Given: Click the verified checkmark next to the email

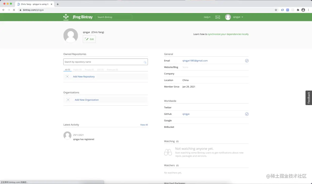Looking at the screenshot, I should (x=247, y=61).
